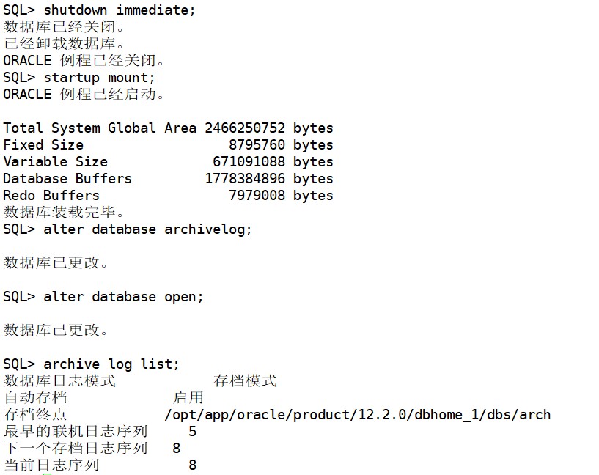Click the 'shutdown immediate;' command text
Screen dimensions: 599x475
pos(120,10)
